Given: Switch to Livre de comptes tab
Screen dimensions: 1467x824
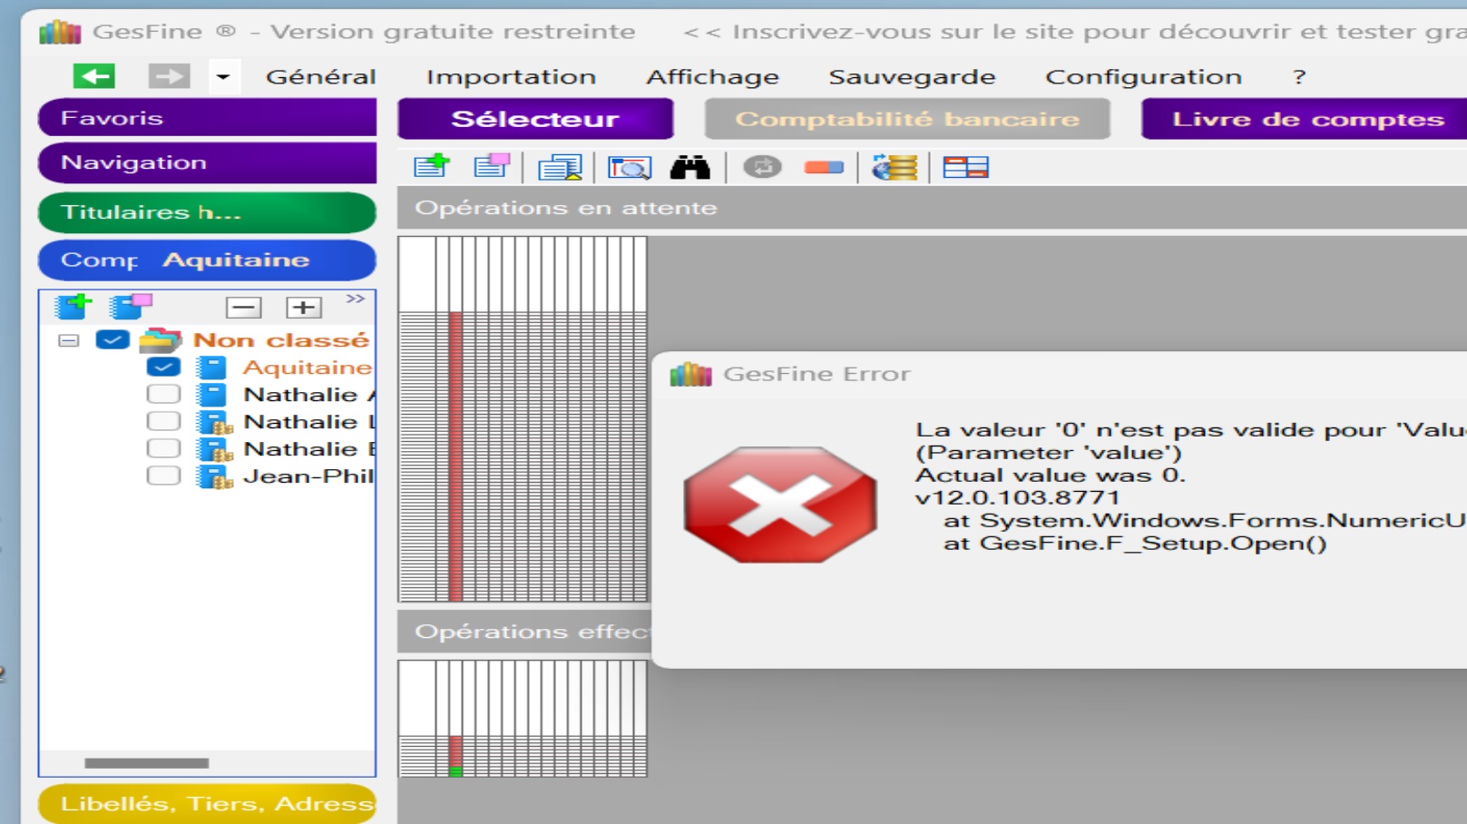Looking at the screenshot, I should pyautogui.click(x=1306, y=119).
